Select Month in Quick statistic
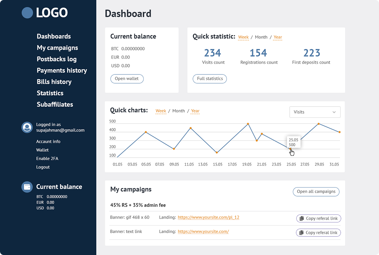The image size is (379, 255). [x=261, y=37]
